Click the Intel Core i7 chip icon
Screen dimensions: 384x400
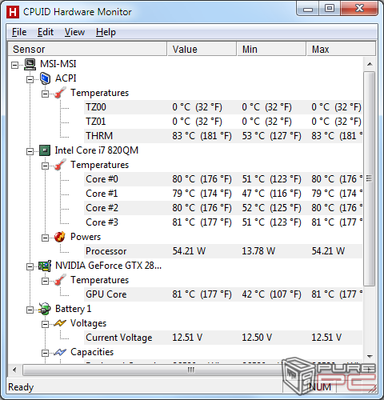(45, 150)
